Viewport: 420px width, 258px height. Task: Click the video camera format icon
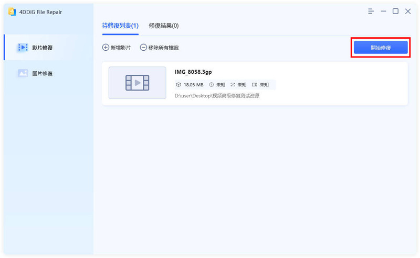coord(255,85)
